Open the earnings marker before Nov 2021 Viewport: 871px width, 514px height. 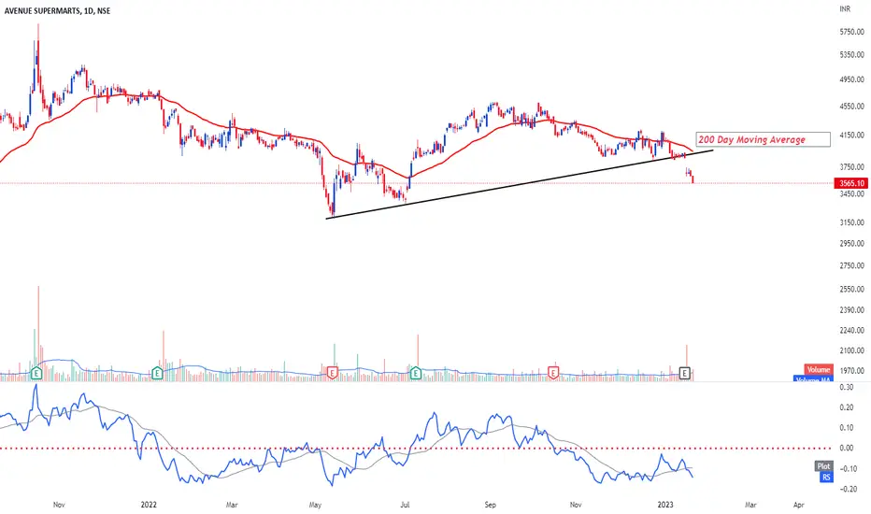tap(36, 373)
